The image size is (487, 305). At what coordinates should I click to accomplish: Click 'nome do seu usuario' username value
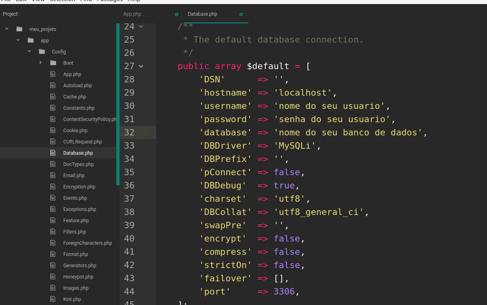point(330,106)
